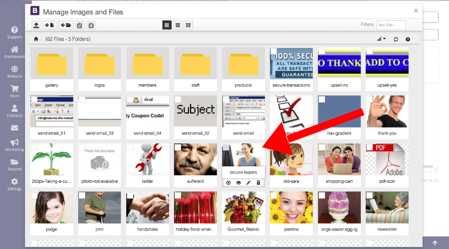Create a new file with the add-file button
The height and width of the screenshot is (249, 449).
pyautogui.click(x=49, y=25)
